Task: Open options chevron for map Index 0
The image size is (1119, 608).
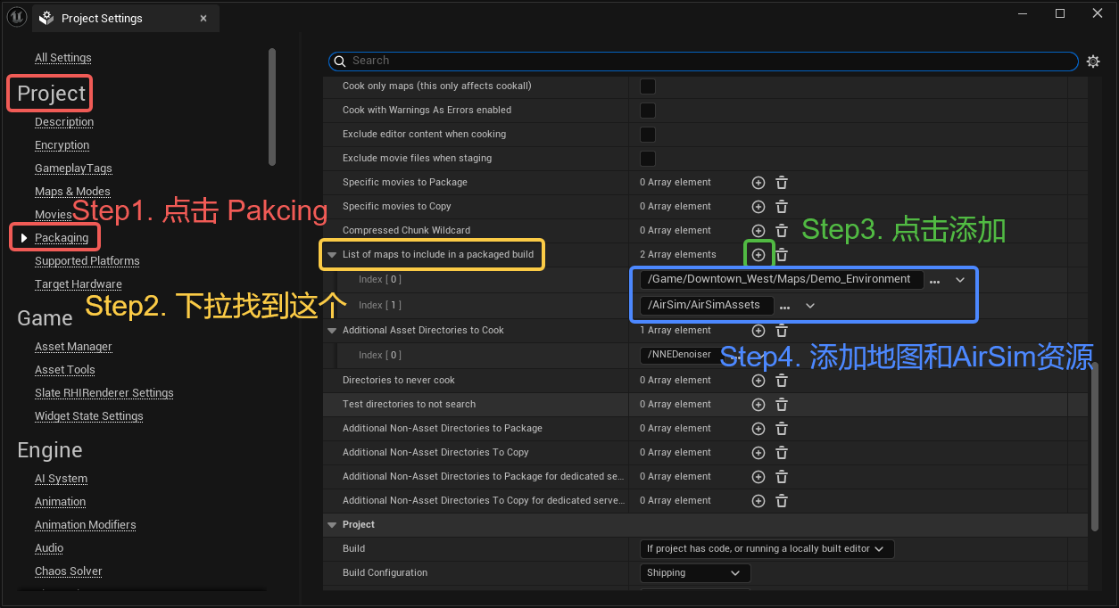Action: [x=960, y=280]
